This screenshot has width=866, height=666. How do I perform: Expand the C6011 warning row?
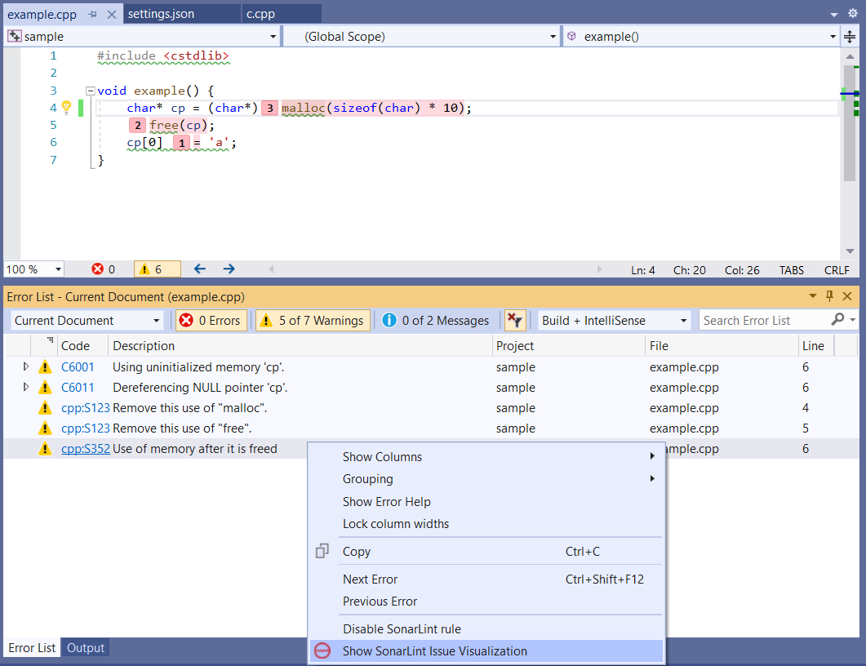[25, 387]
